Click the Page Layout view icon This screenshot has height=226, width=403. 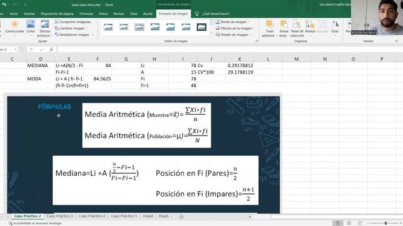(349, 223)
